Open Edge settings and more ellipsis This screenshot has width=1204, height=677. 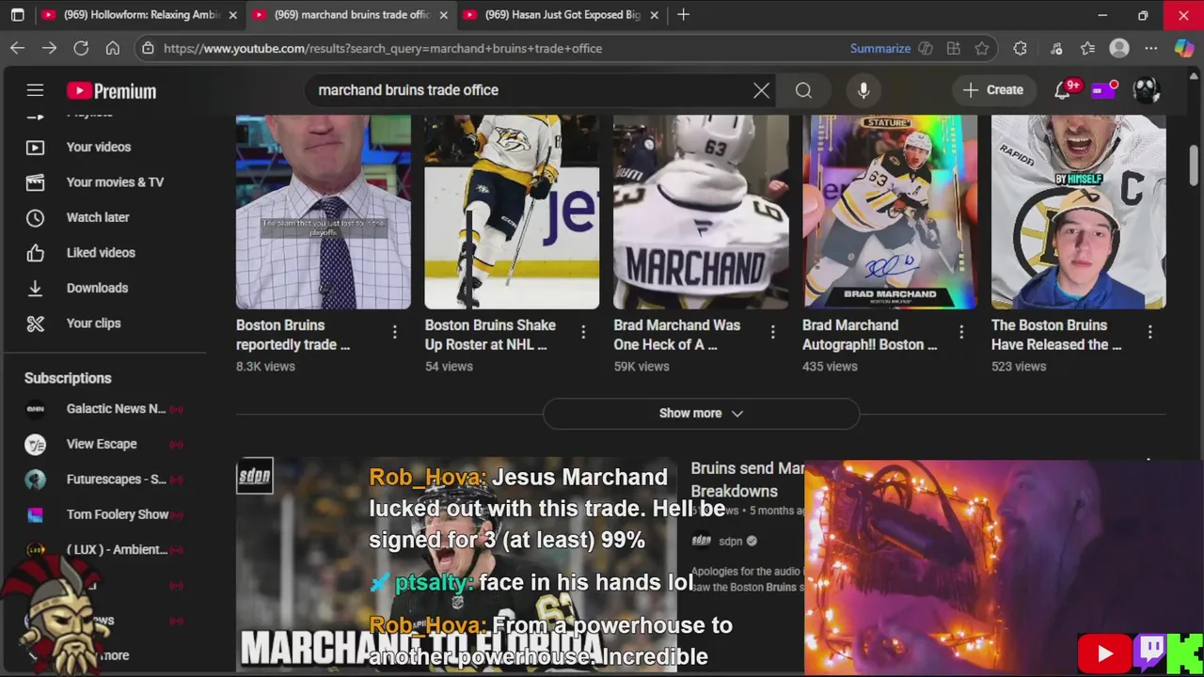(1151, 48)
